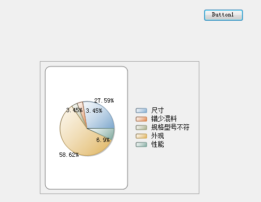Click the blue 27.59% pie slice
Viewport: 261px width, 202px height.
[x=103, y=119]
